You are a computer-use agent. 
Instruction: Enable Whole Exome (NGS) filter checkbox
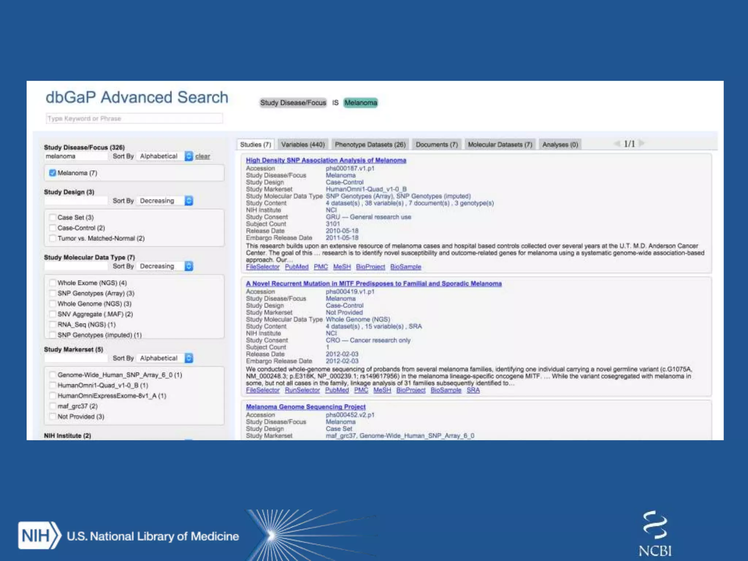[x=53, y=283]
